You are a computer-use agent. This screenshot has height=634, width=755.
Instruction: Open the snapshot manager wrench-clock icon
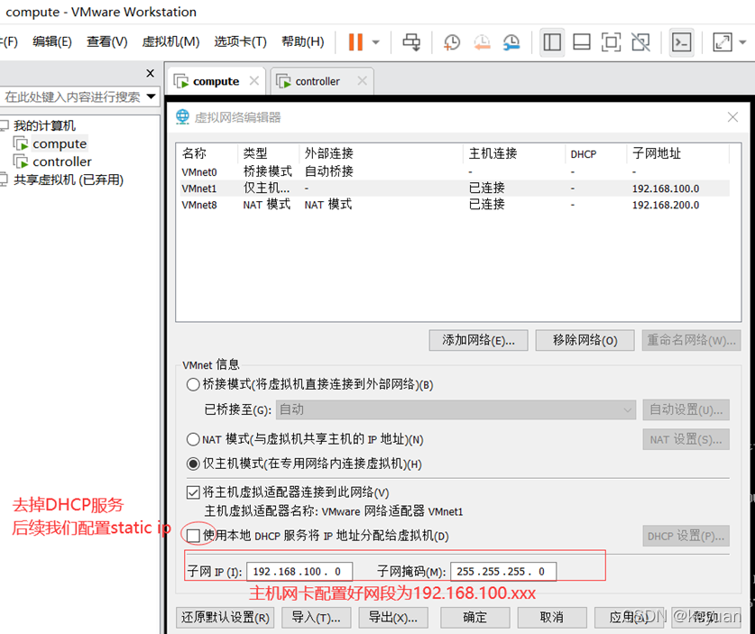[511, 41]
